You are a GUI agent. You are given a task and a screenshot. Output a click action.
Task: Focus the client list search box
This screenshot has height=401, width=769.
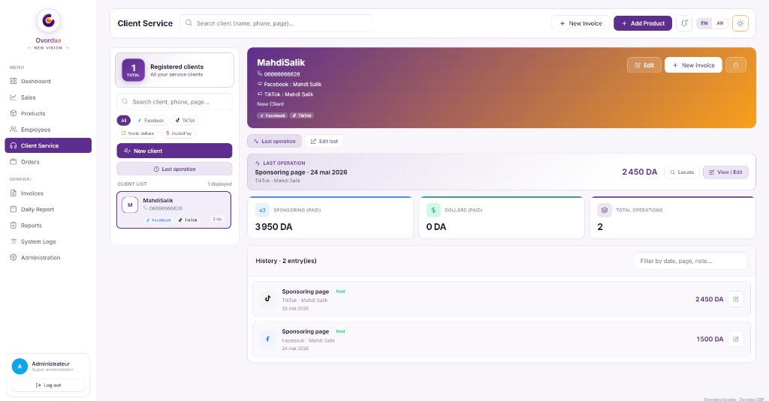click(x=174, y=102)
